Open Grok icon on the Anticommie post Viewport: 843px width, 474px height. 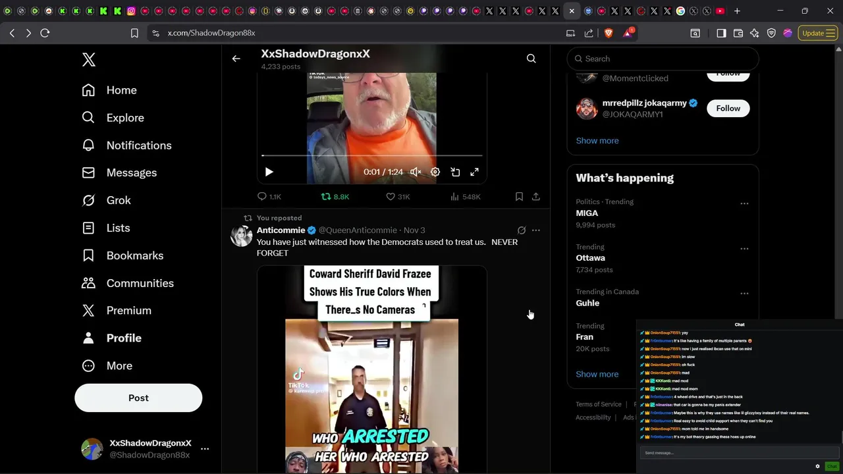(522, 230)
